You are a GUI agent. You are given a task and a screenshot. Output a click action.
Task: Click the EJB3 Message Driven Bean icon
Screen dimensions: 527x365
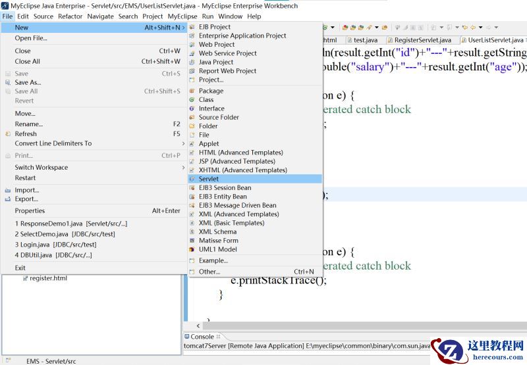pos(192,205)
